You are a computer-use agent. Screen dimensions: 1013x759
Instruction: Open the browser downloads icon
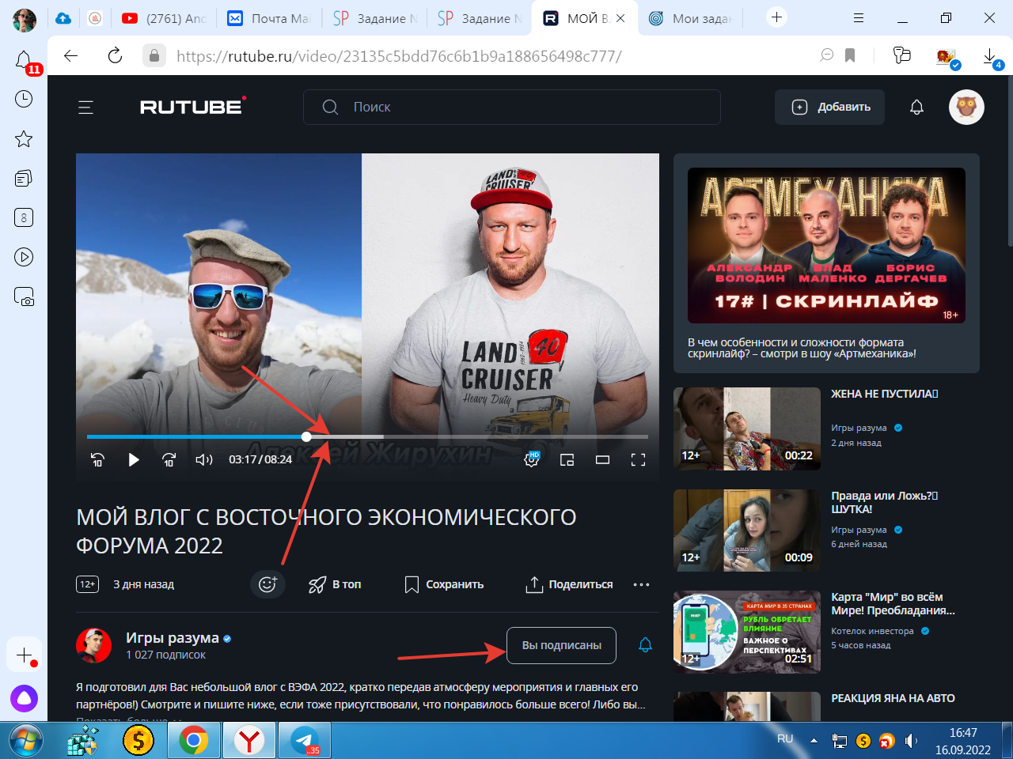(x=990, y=57)
